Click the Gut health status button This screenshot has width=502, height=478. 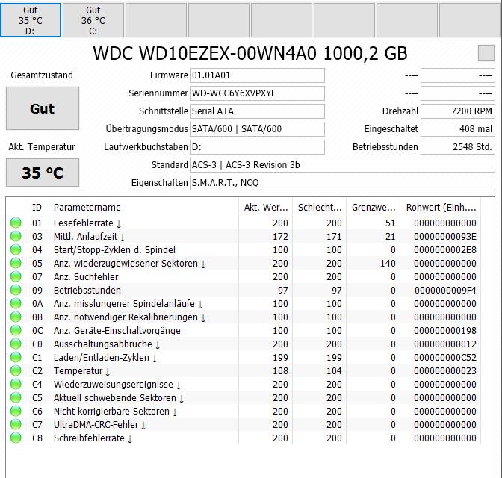[43, 108]
